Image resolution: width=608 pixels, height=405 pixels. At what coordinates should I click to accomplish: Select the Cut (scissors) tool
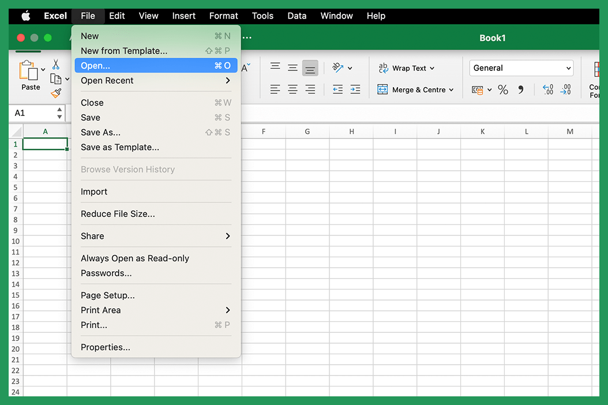pyautogui.click(x=56, y=65)
